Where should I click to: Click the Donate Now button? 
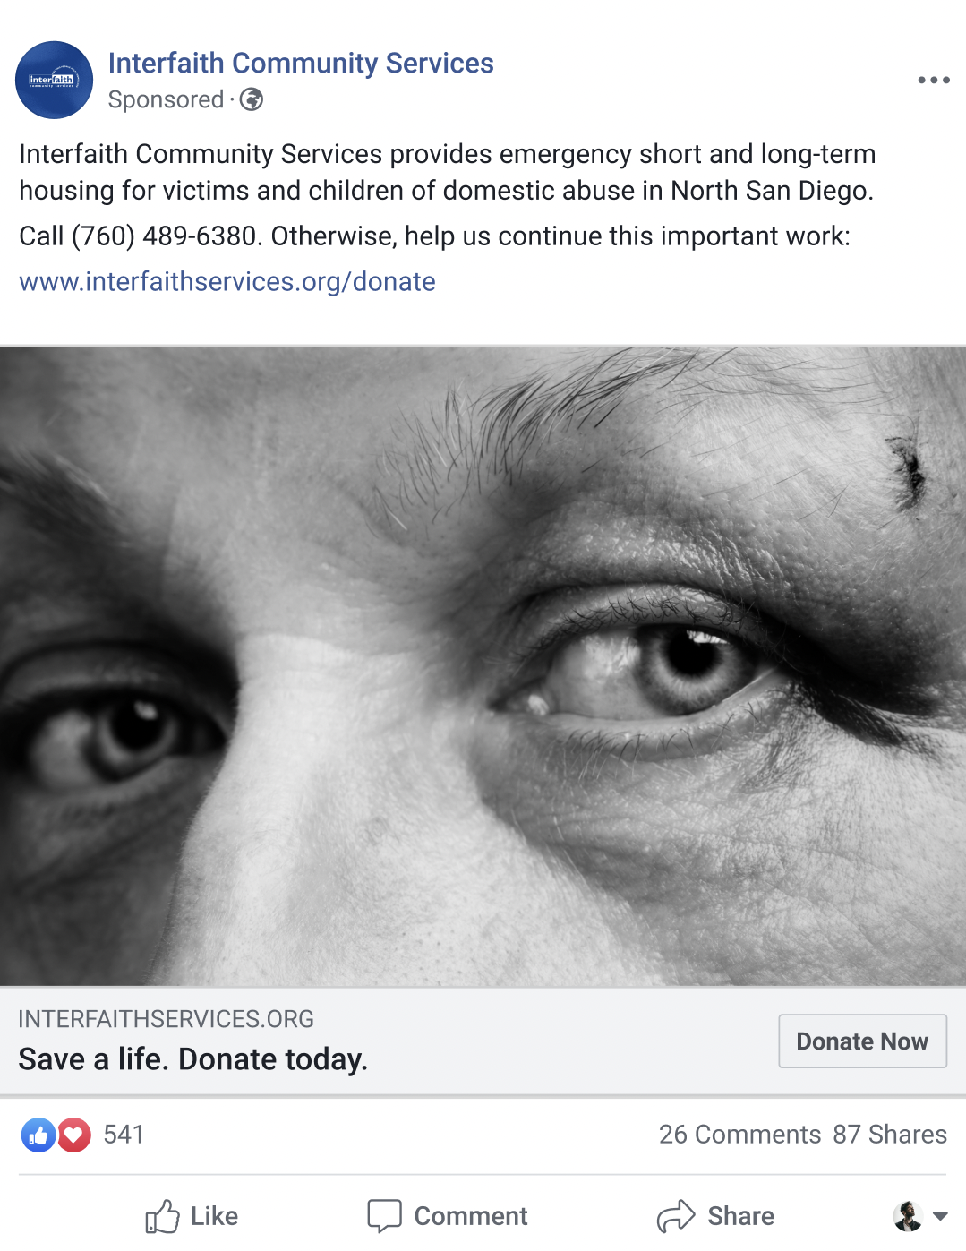[x=862, y=1041]
